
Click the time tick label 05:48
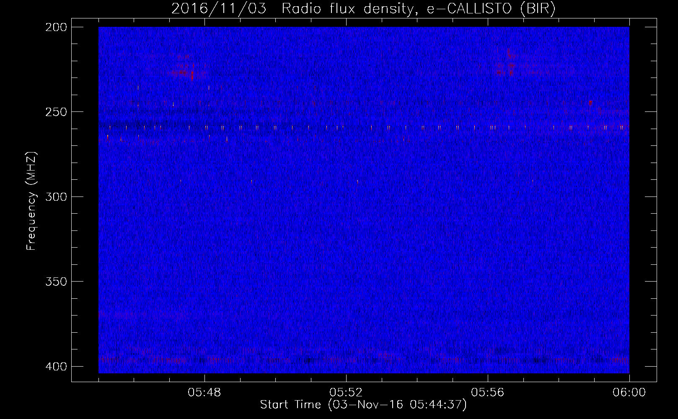(204, 393)
